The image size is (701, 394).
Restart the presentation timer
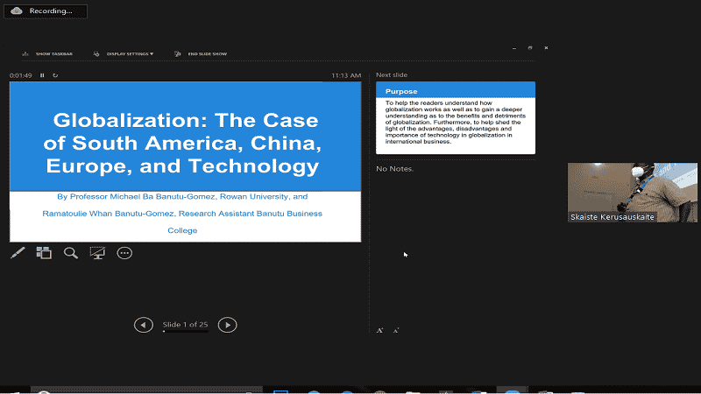[55, 75]
